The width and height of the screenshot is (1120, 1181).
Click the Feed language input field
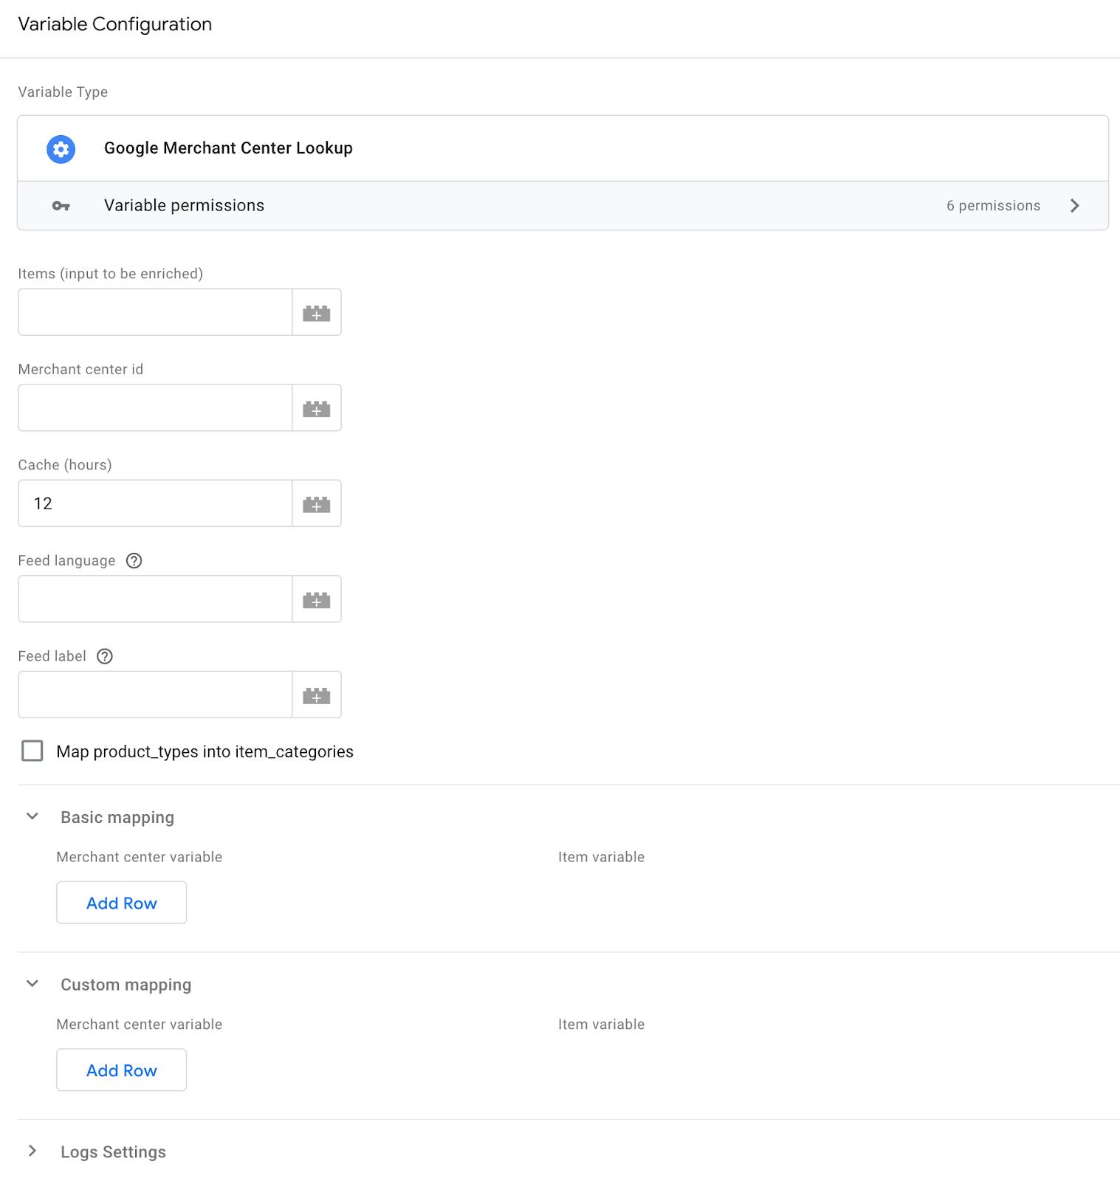155,599
